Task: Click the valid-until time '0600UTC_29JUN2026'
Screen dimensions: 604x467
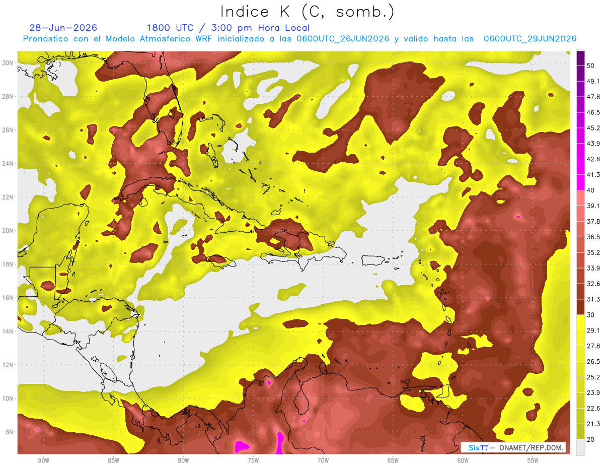Action: pos(530,39)
